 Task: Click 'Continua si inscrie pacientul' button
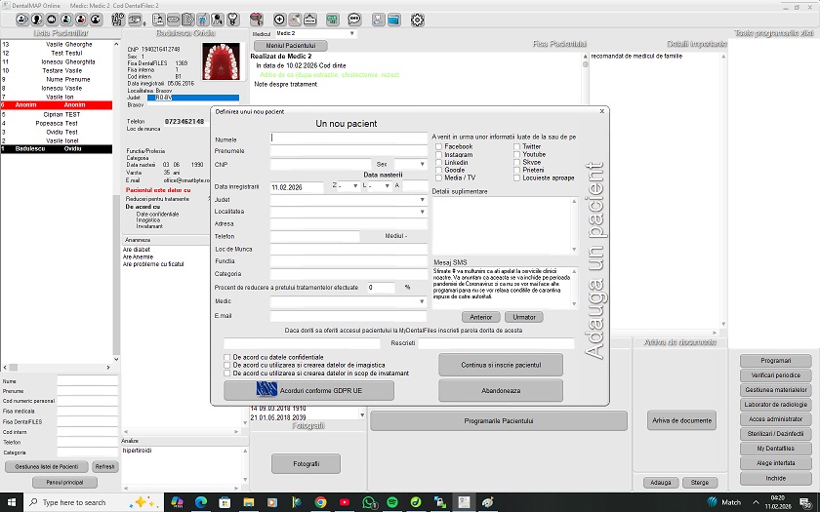click(x=500, y=365)
